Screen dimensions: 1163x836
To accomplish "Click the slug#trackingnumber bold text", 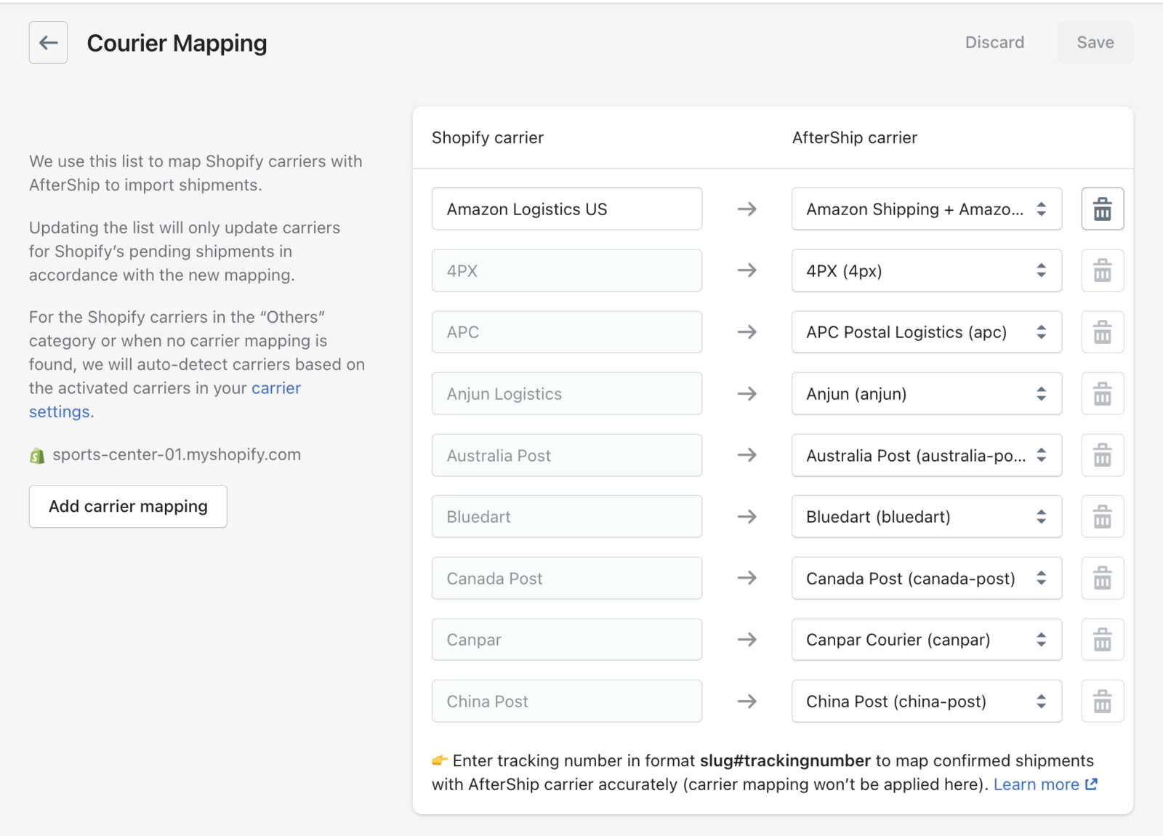I will pos(785,760).
